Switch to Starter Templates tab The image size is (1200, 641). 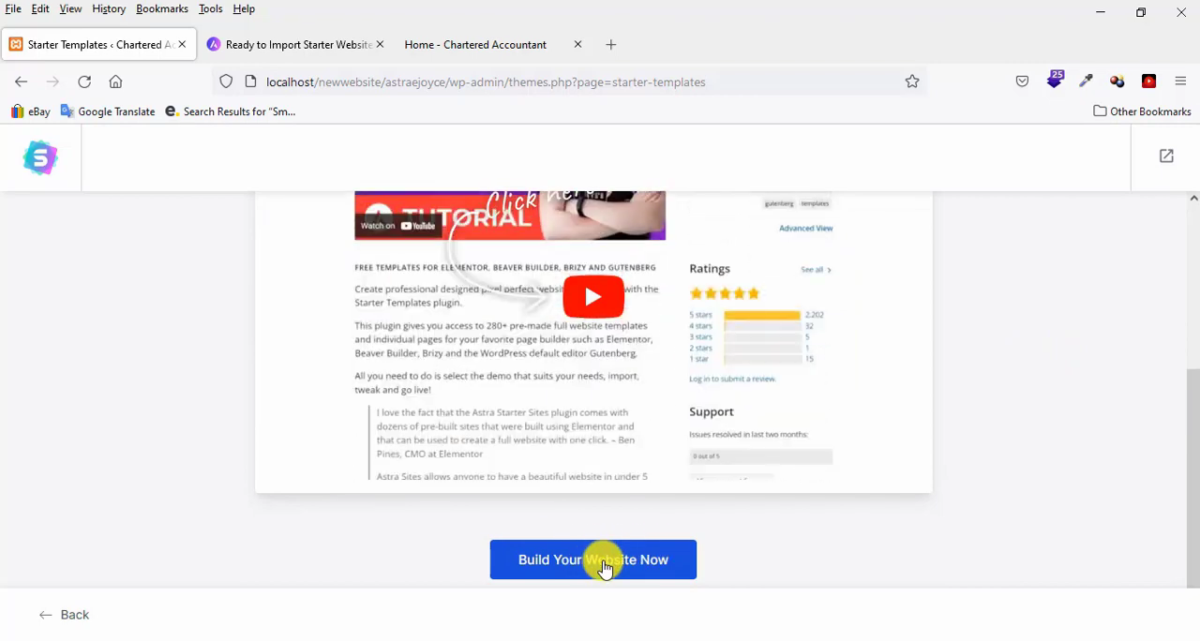97,44
